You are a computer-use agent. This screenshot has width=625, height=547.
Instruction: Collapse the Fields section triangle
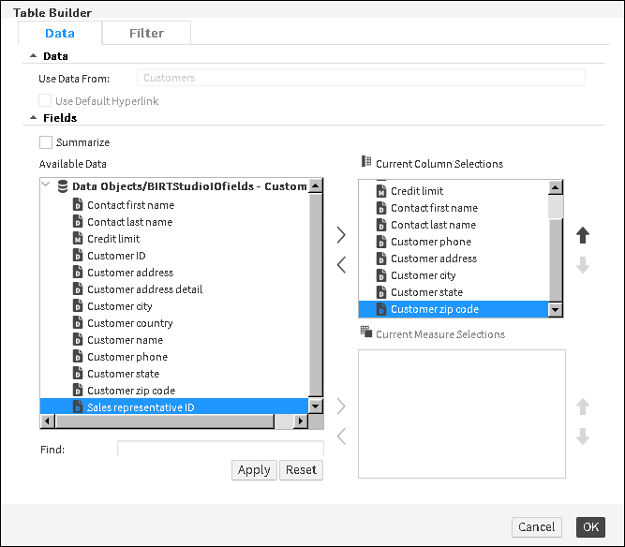(34, 118)
